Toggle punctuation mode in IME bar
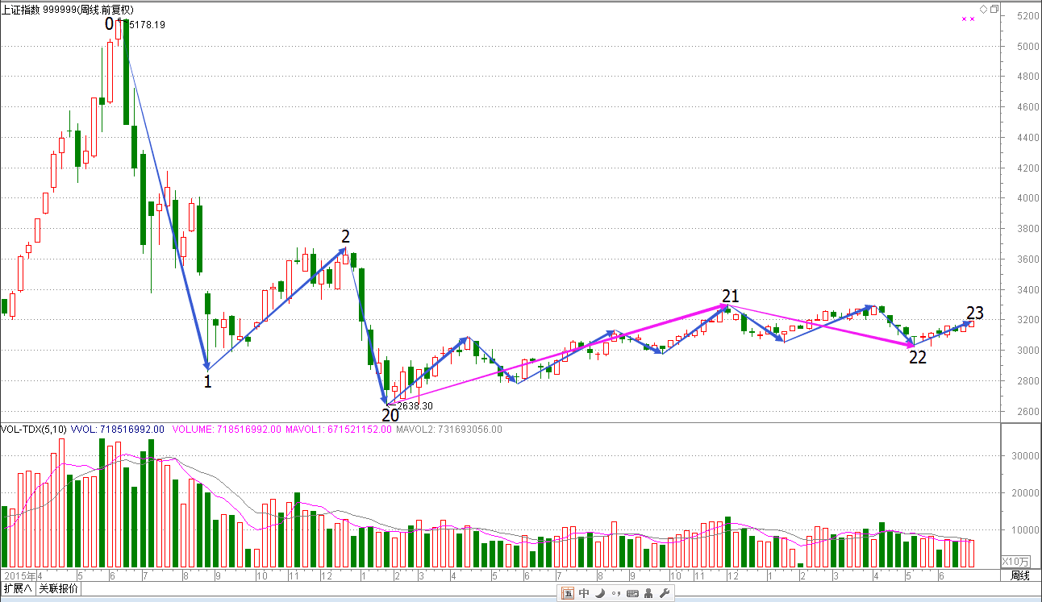This screenshot has height=602, width=1042. [x=616, y=595]
